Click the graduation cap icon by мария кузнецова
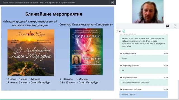 tap(121, 66)
